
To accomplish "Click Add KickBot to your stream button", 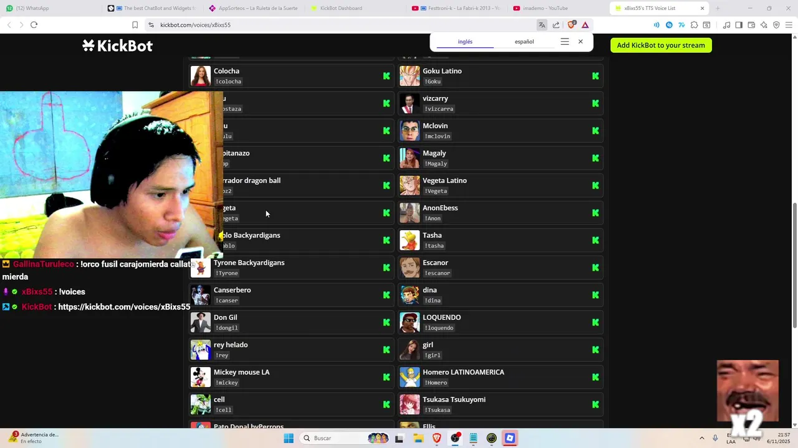I will 661,45.
